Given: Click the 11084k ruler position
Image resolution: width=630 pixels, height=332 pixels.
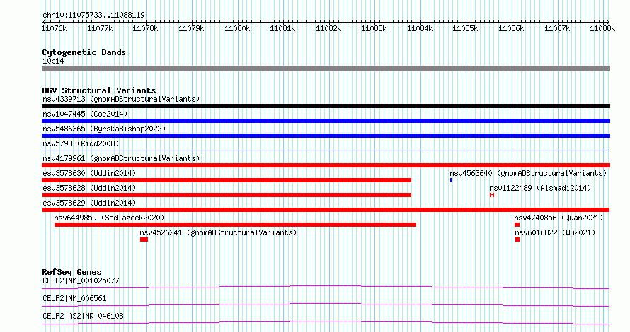Looking at the screenshot, I should [420, 28].
